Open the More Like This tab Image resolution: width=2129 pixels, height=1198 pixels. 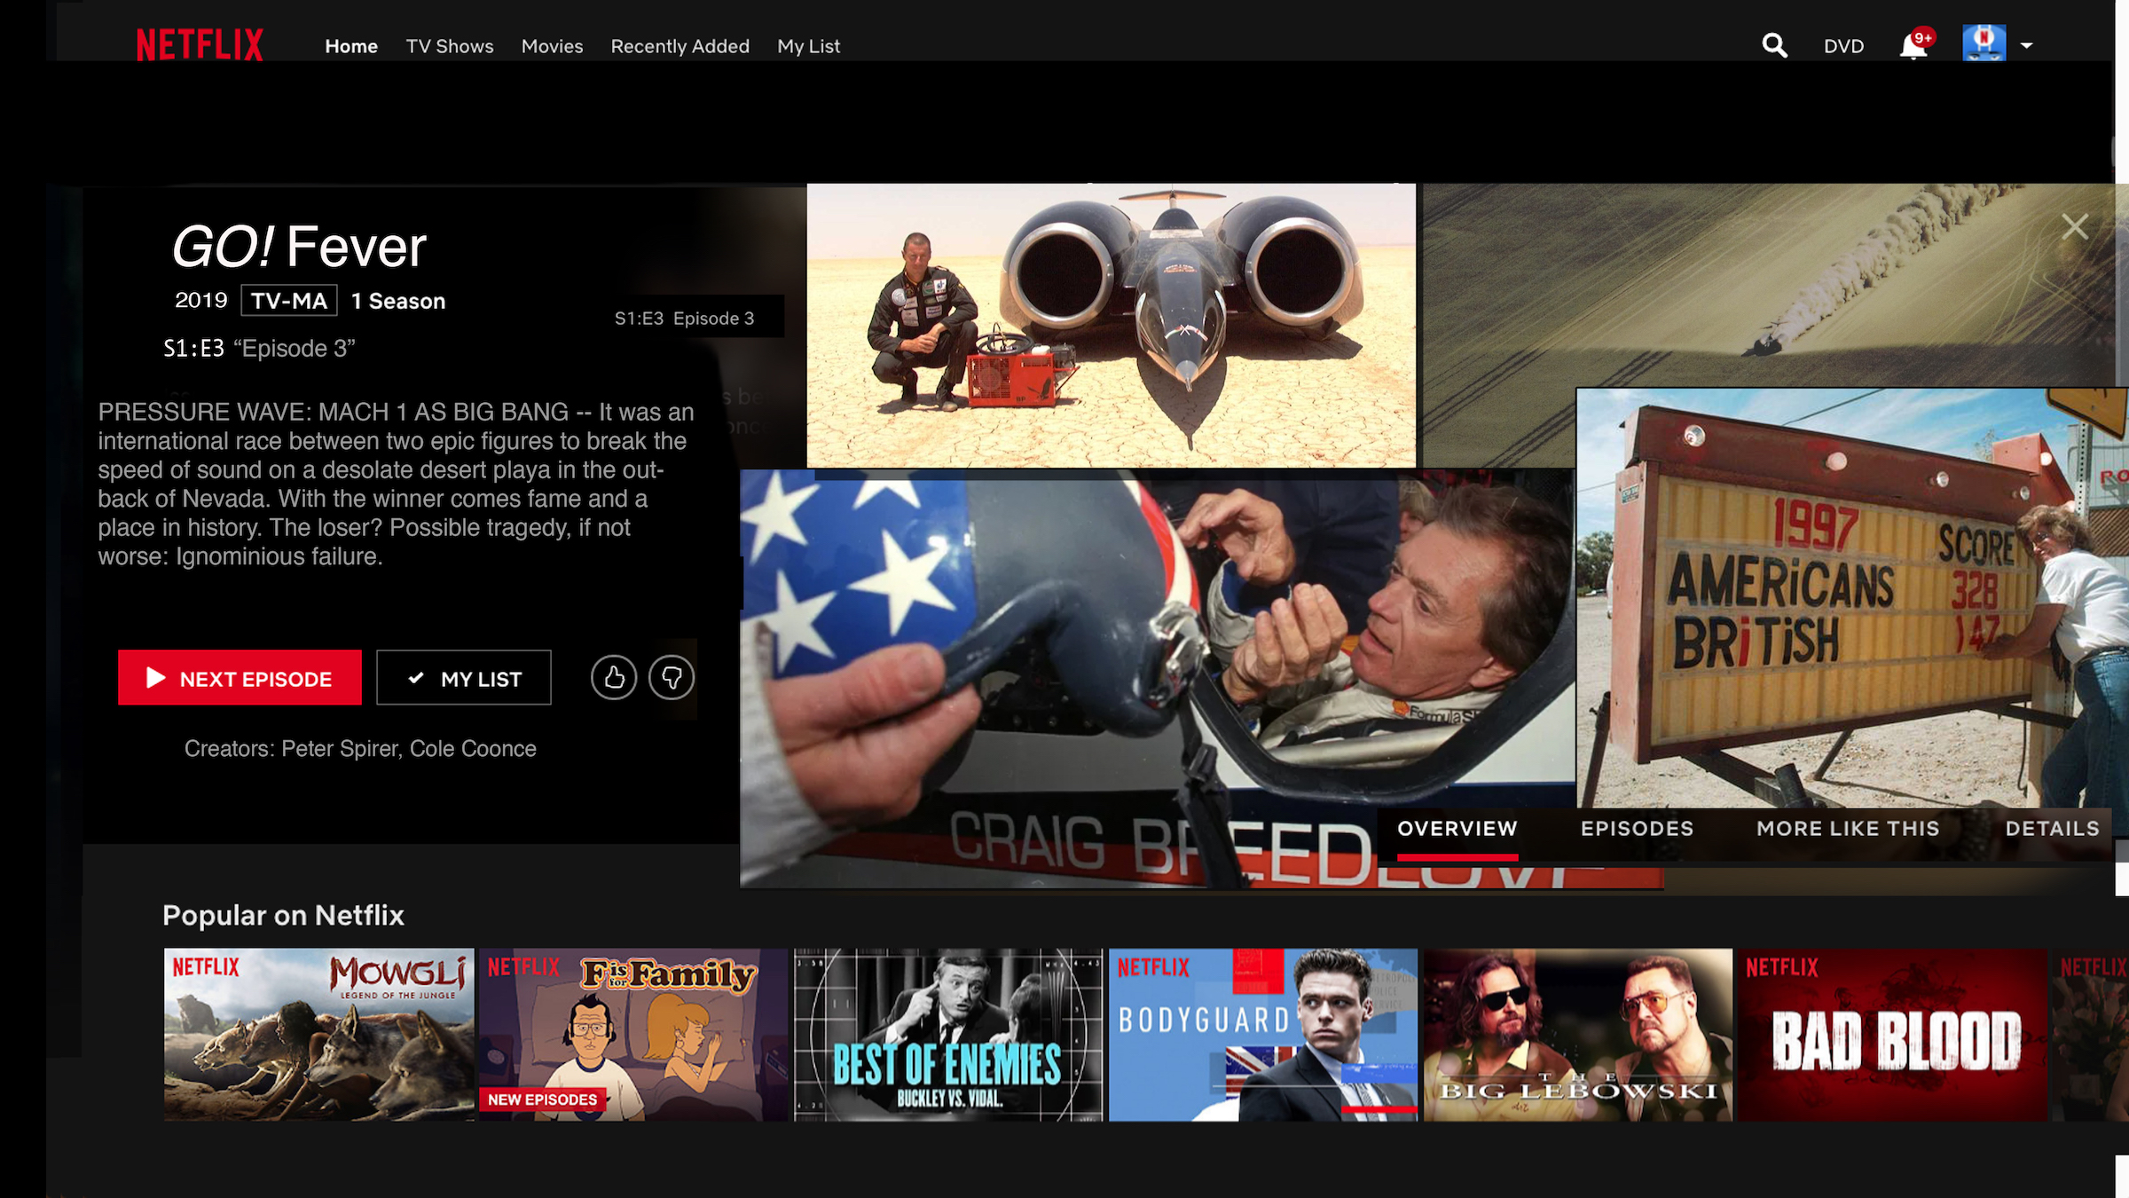coord(1848,829)
